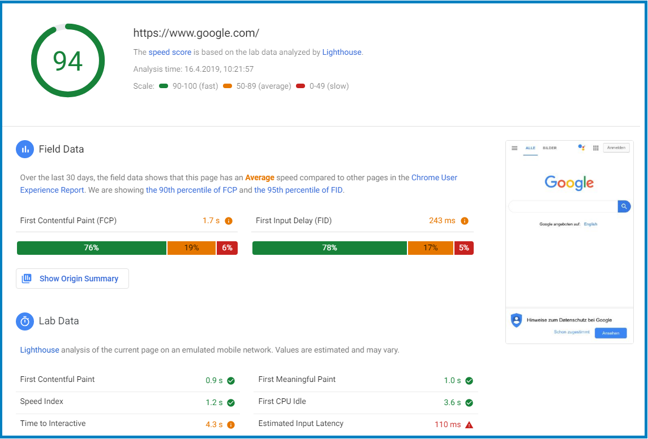The width and height of the screenshot is (648, 439).
Task: Click the 94 speed score gauge
Action: click(x=68, y=60)
